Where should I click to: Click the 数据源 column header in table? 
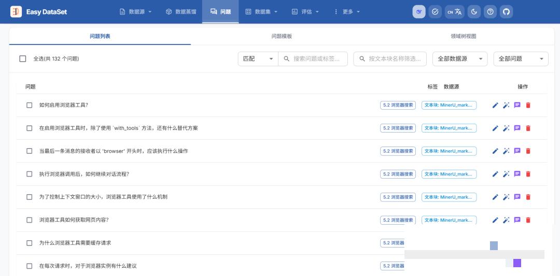click(452, 86)
